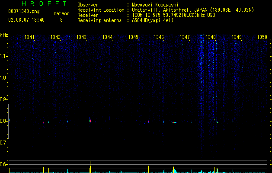Image resolution: width=272 pixels, height=173 pixels.
Task: Click the 1348 time axis marker
Action: coord(211,37)
